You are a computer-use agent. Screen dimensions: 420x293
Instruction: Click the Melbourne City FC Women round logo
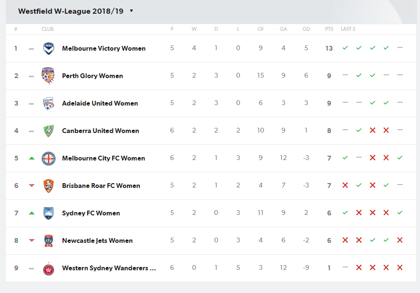[x=48, y=159]
